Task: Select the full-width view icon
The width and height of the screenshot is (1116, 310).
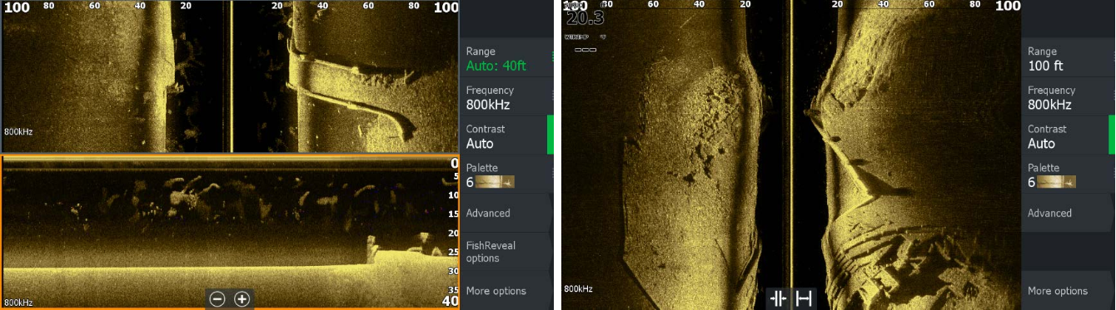Action: coord(804,299)
